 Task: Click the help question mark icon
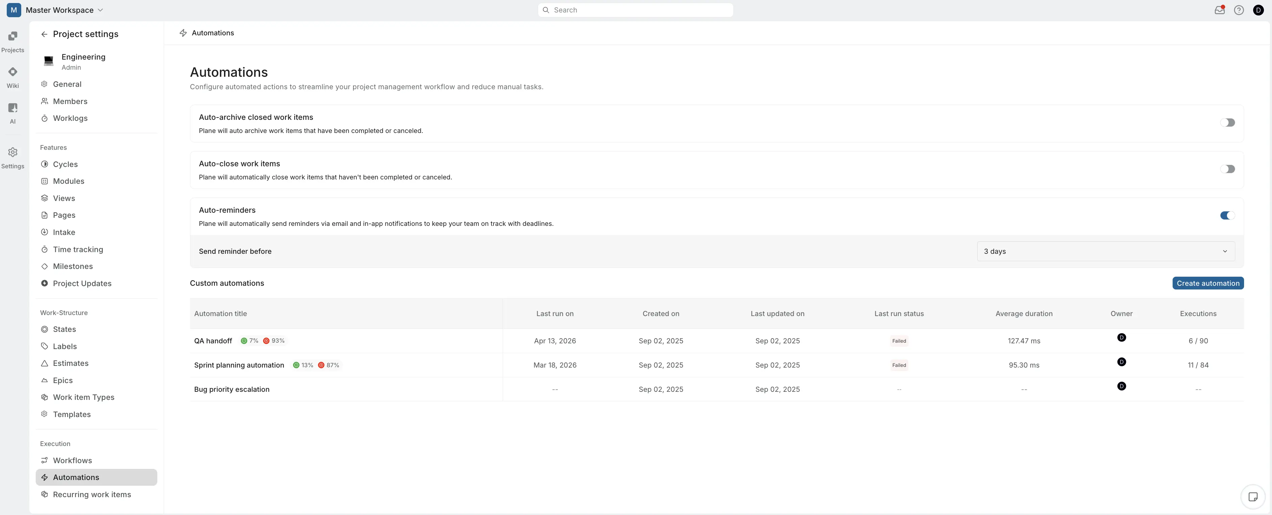click(x=1238, y=10)
